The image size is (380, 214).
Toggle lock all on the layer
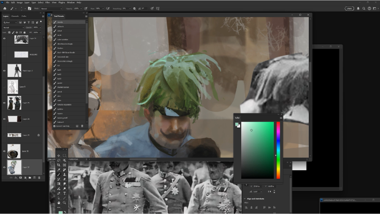[x=24, y=33]
